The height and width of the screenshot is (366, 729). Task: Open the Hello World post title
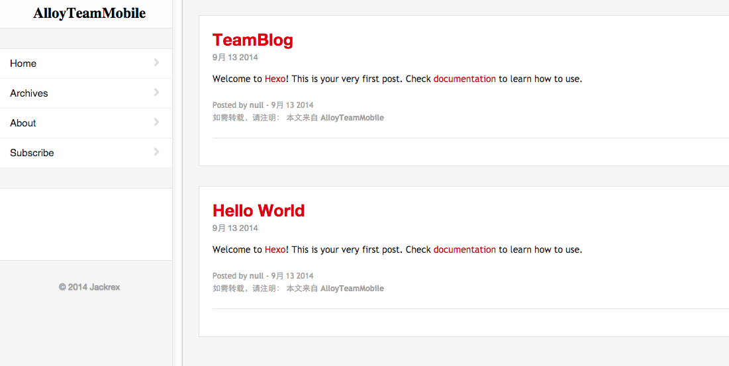(x=258, y=211)
